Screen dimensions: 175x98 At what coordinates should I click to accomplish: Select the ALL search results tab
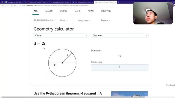point(36,11)
